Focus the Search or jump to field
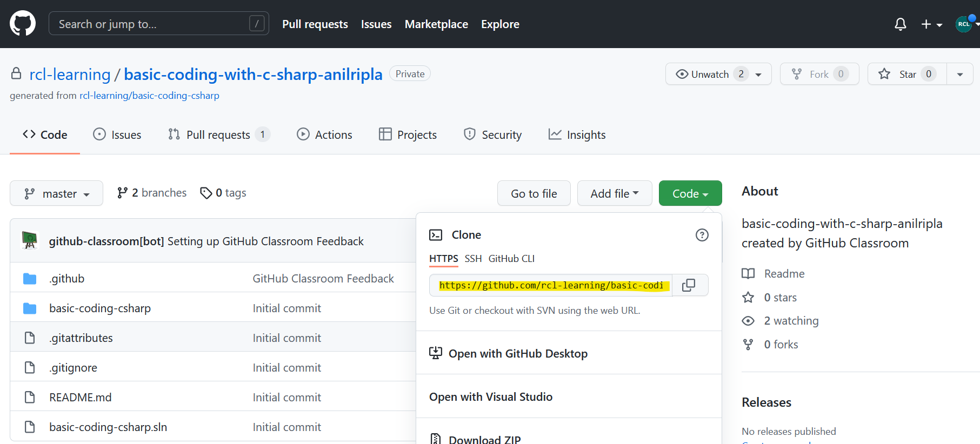980x444 pixels. (x=159, y=24)
